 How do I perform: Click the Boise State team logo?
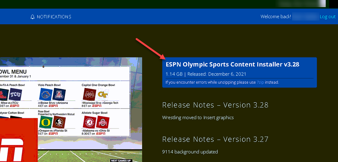click(45, 94)
